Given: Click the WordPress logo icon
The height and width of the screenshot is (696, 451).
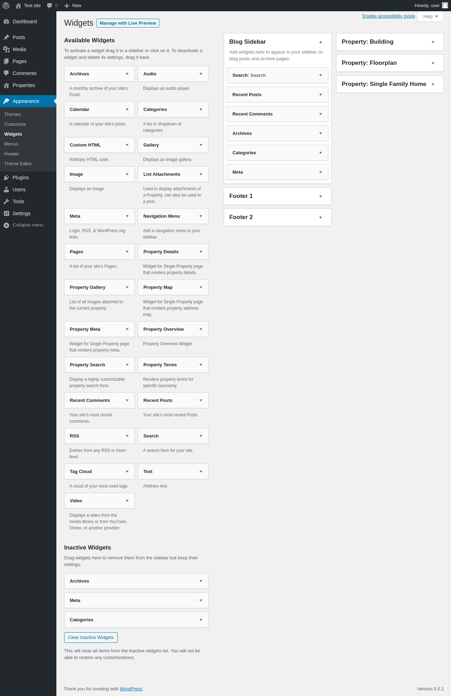Looking at the screenshot, I should tap(6, 6).
